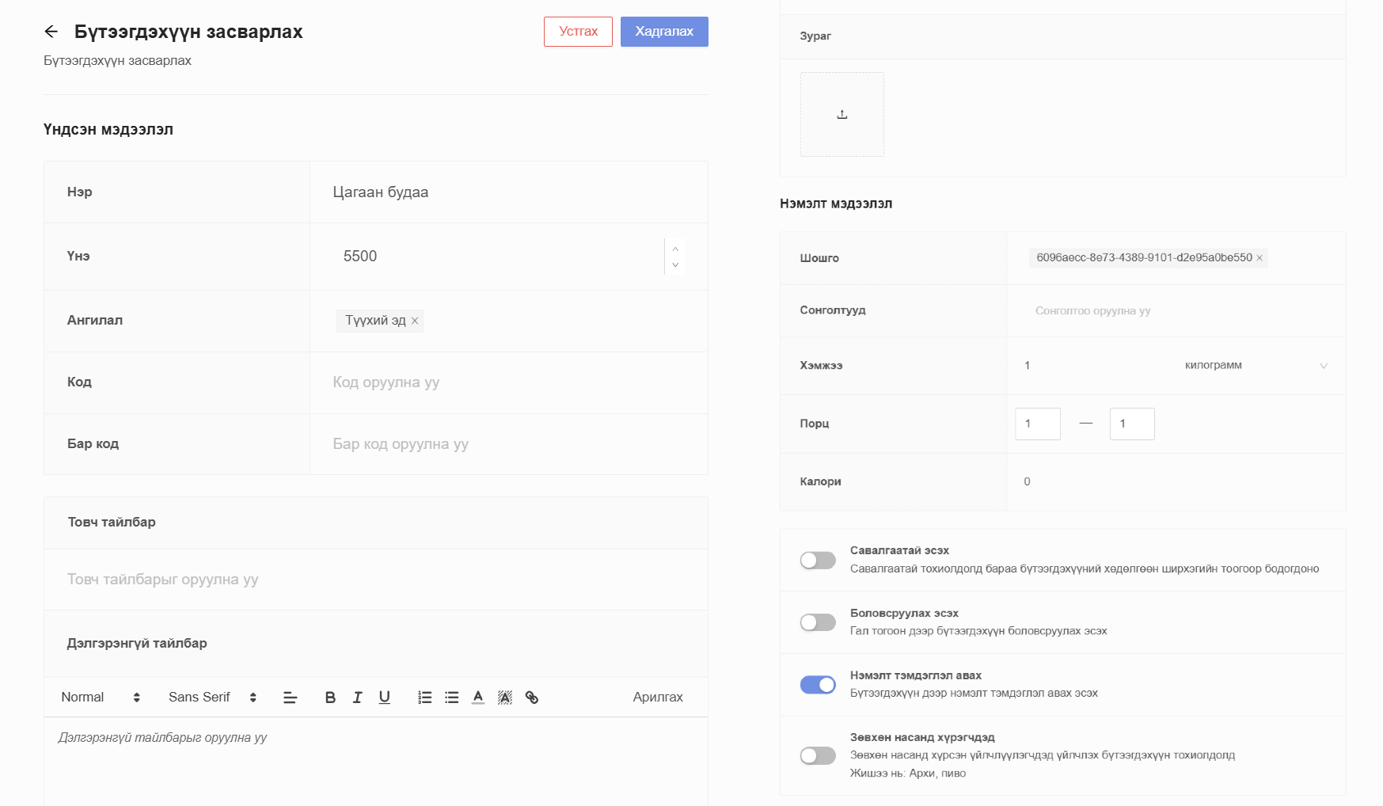Remove the Түүхий эд category tag

[415, 321]
